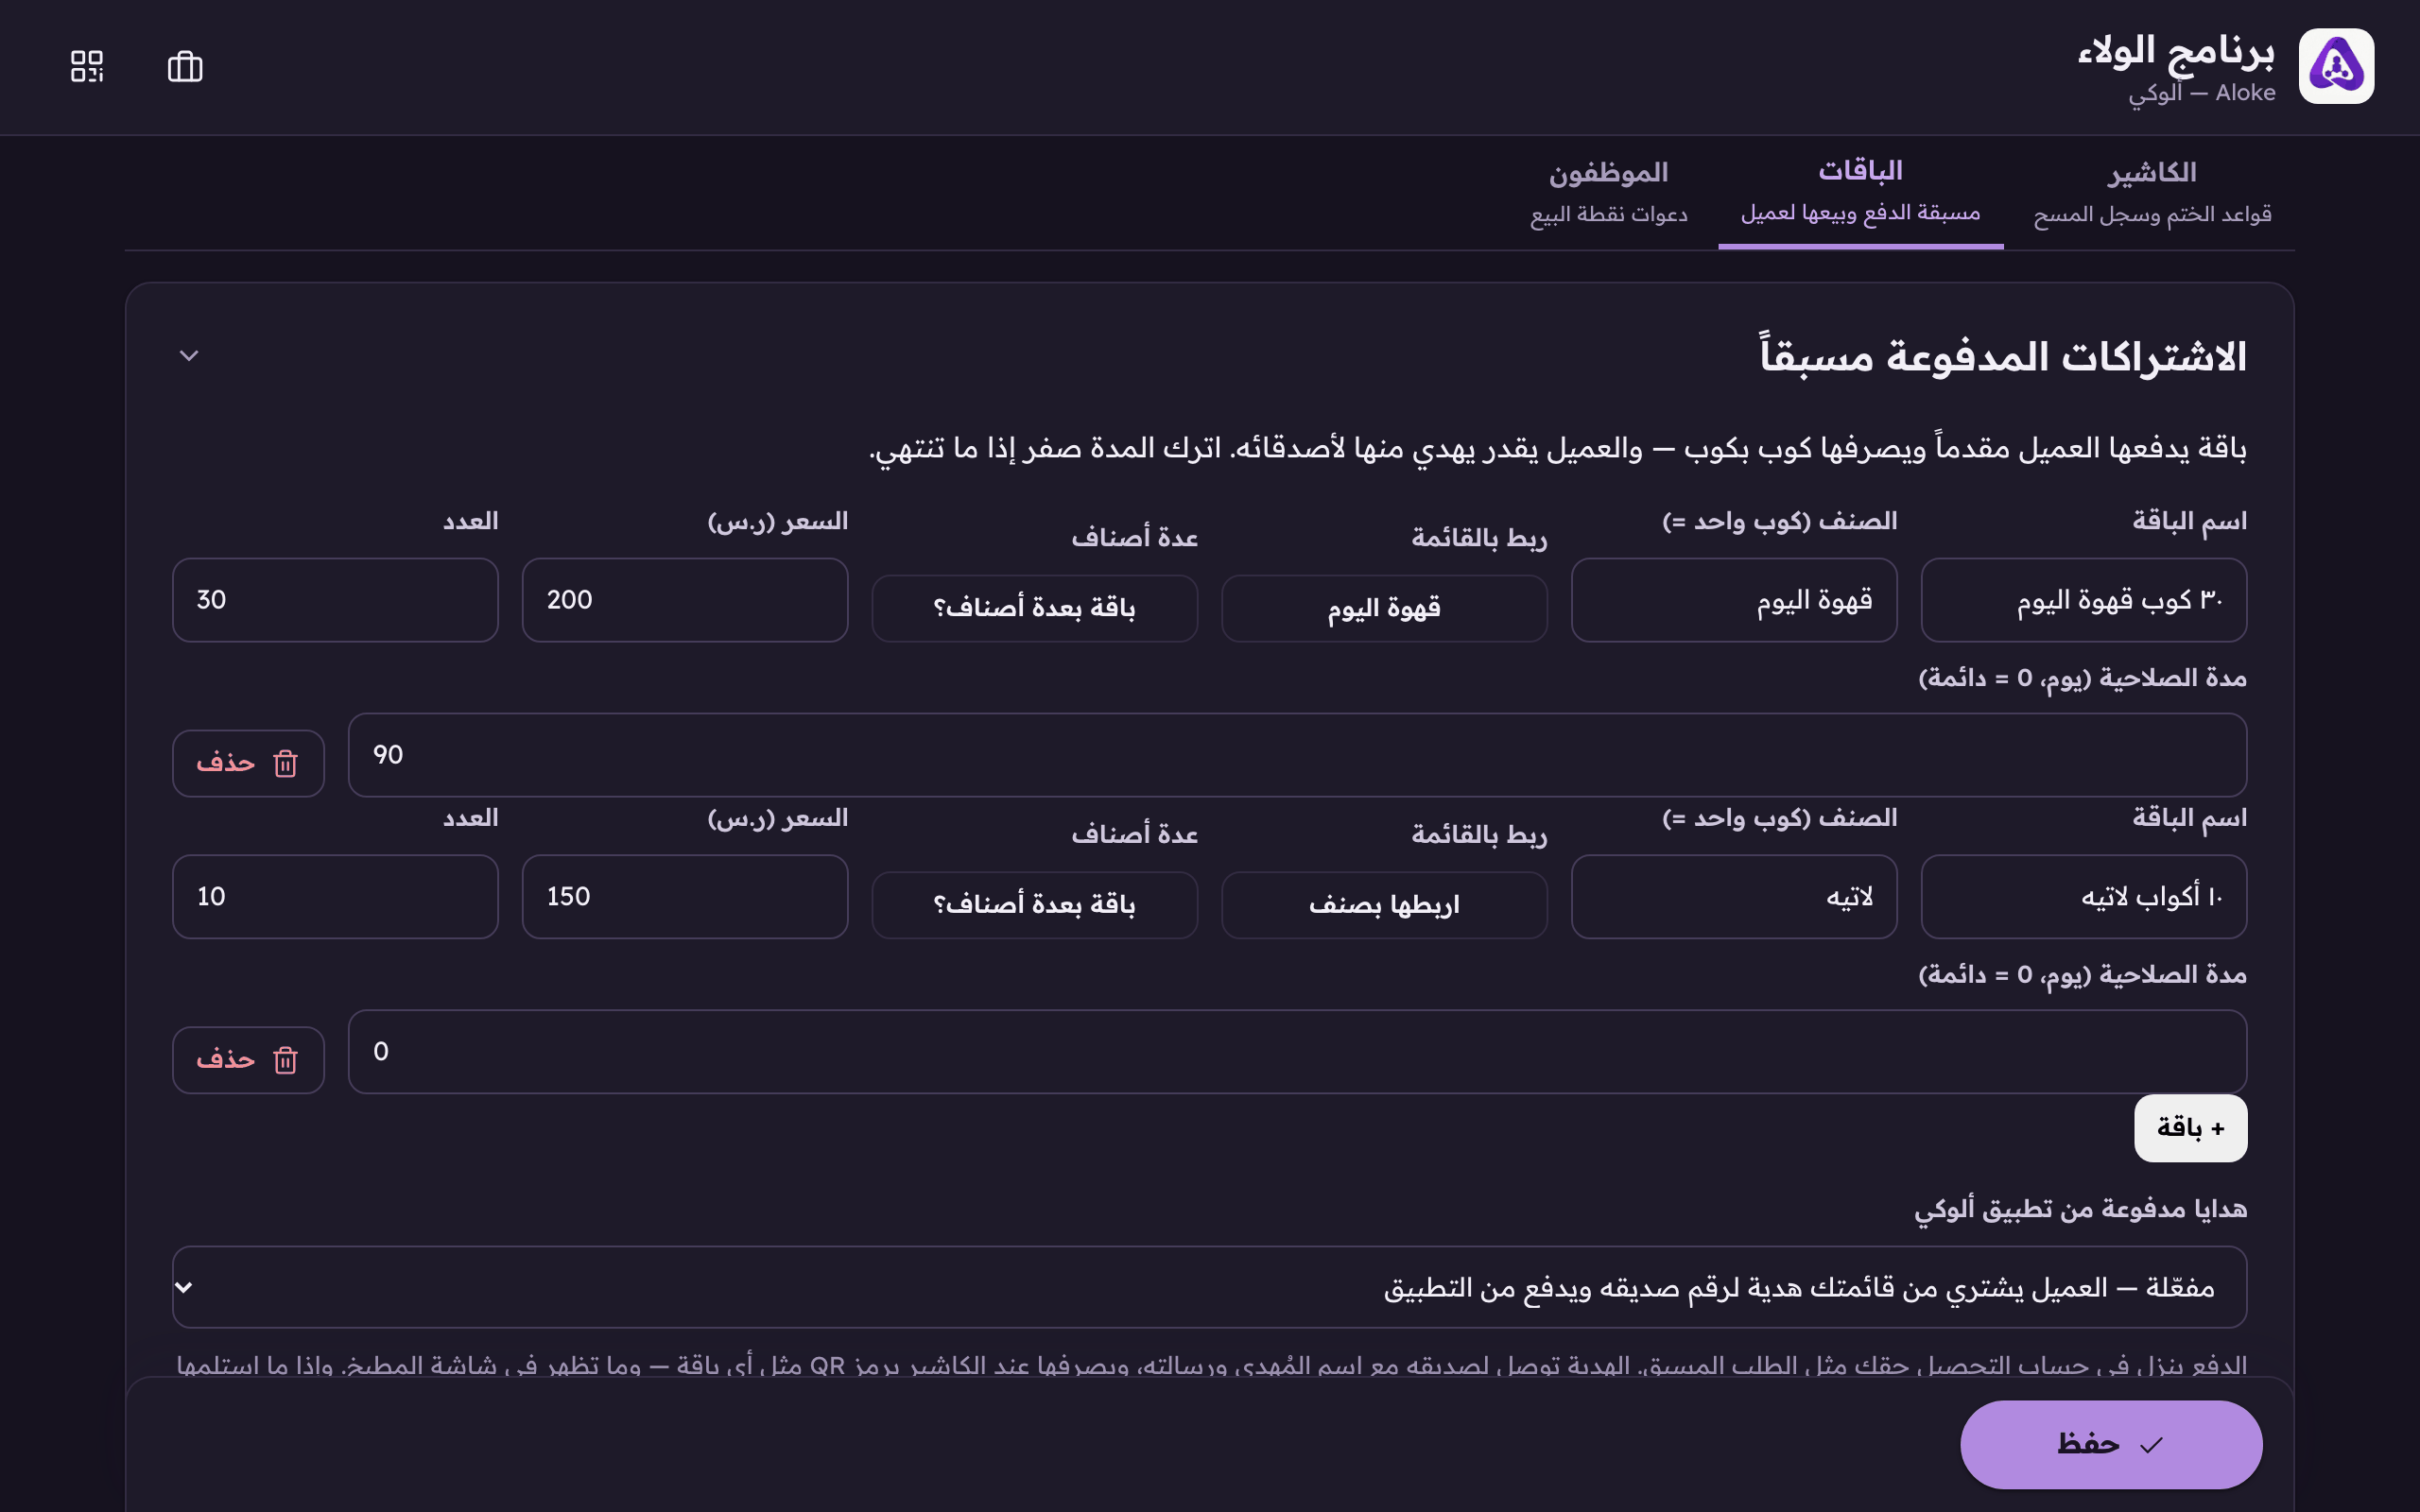Screen dimensions: 2420x1512
Task: Switch to the الكاشير tab
Action: click(x=2152, y=192)
